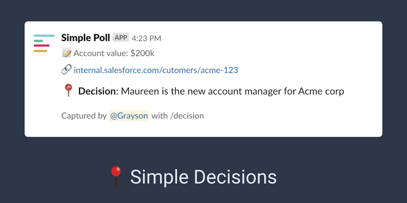Click the /decision command text
This screenshot has height=203, width=407.
pos(187,116)
